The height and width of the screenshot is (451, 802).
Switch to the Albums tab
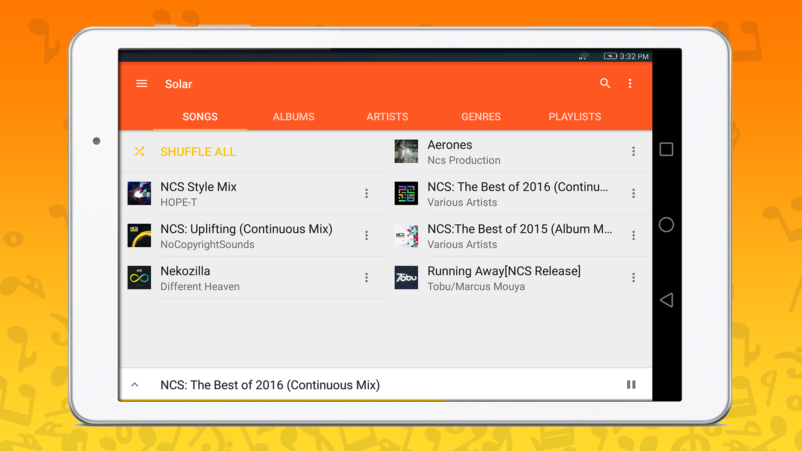(293, 117)
